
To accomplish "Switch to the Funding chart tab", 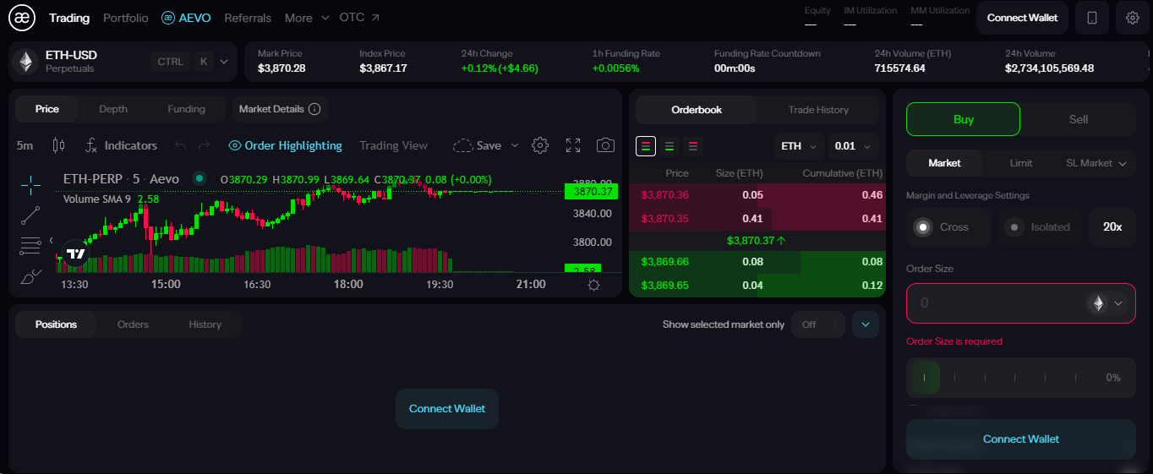I will tap(186, 109).
